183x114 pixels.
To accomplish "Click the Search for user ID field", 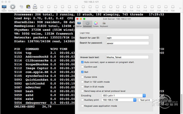I will pos(127,38).
